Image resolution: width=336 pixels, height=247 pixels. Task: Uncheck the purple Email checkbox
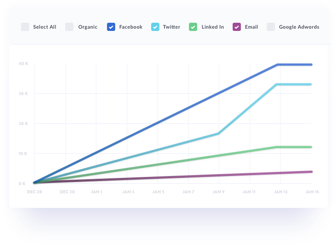236,27
